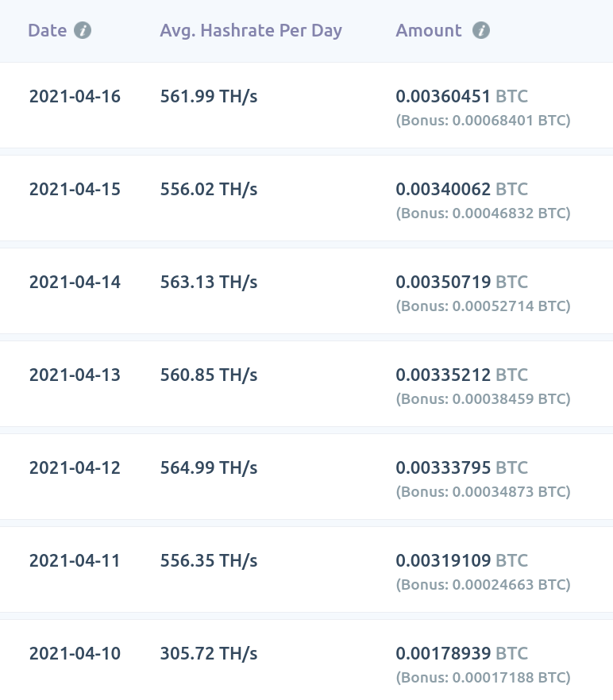Click the bonus 0.00038459 BTC text
613x700 pixels.
[484, 399]
